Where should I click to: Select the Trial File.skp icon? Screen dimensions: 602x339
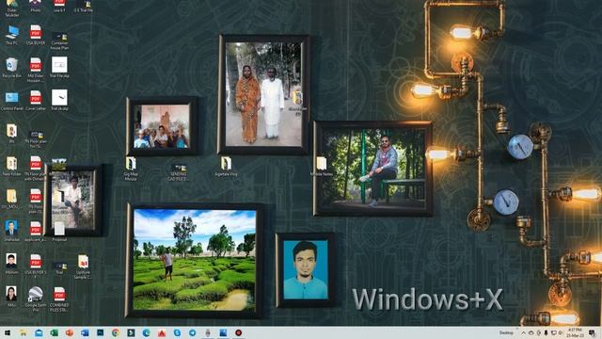click(x=59, y=68)
